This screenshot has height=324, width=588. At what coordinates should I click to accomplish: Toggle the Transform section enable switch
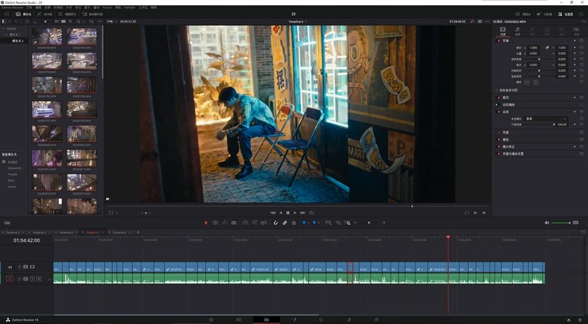coord(499,40)
